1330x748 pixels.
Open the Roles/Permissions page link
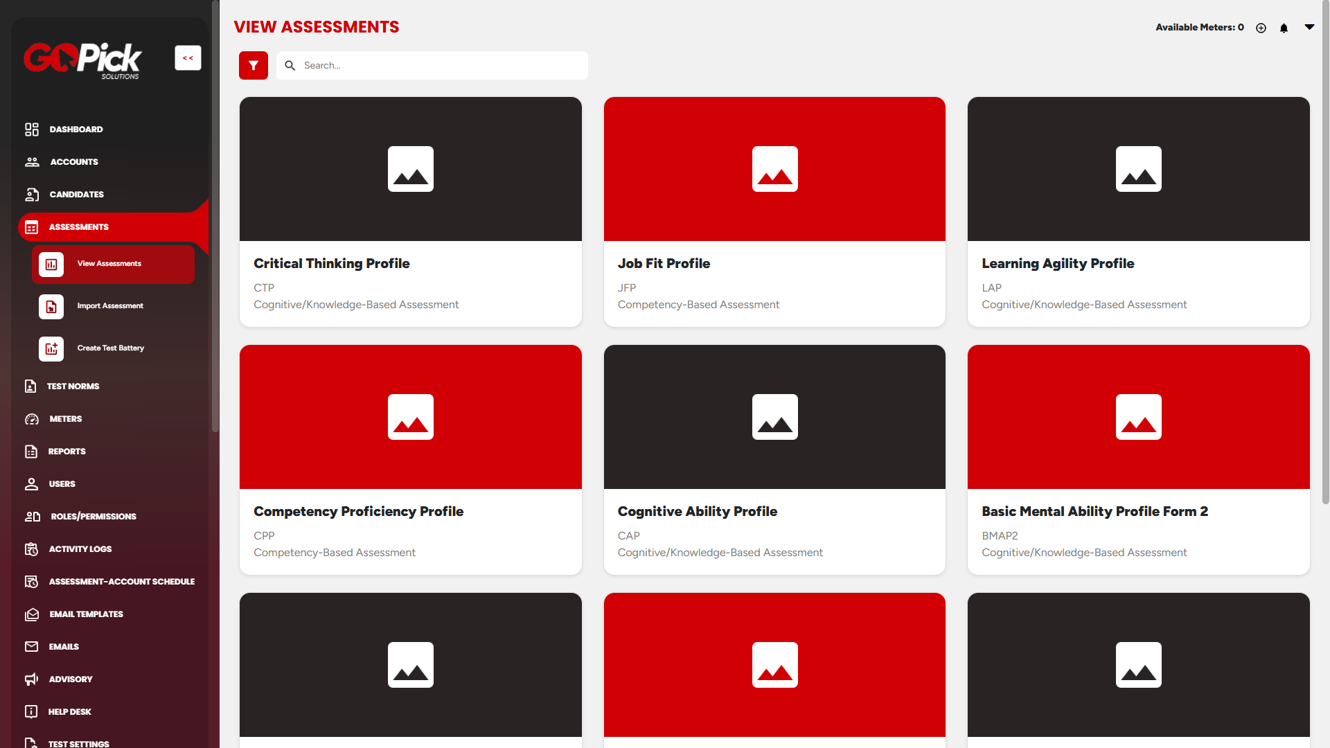point(94,517)
